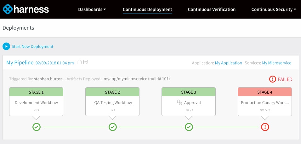Open the Development Workflow stage card
Image resolution: width=301 pixels, height=144 pixels.
click(36, 102)
